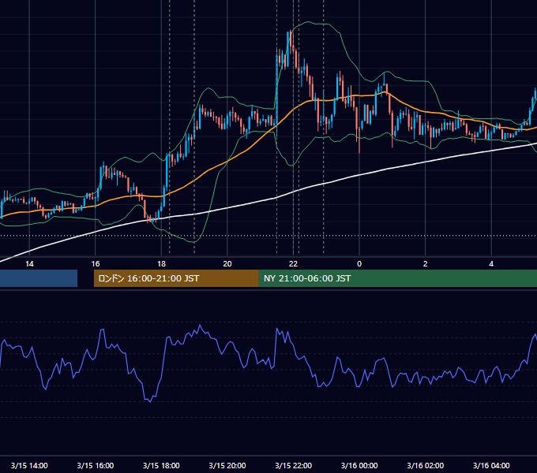Image resolution: width=537 pixels, height=473 pixels.
Task: Click hour label 22 on price chart axis
Action: point(293,264)
